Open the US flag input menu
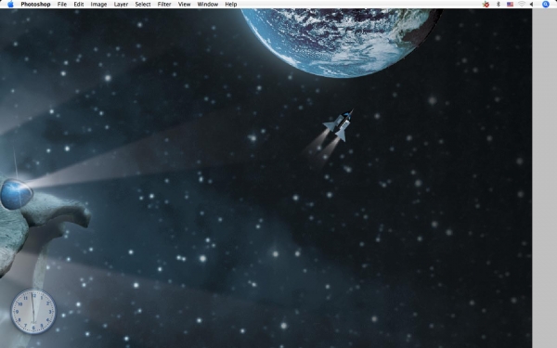 (x=510, y=5)
